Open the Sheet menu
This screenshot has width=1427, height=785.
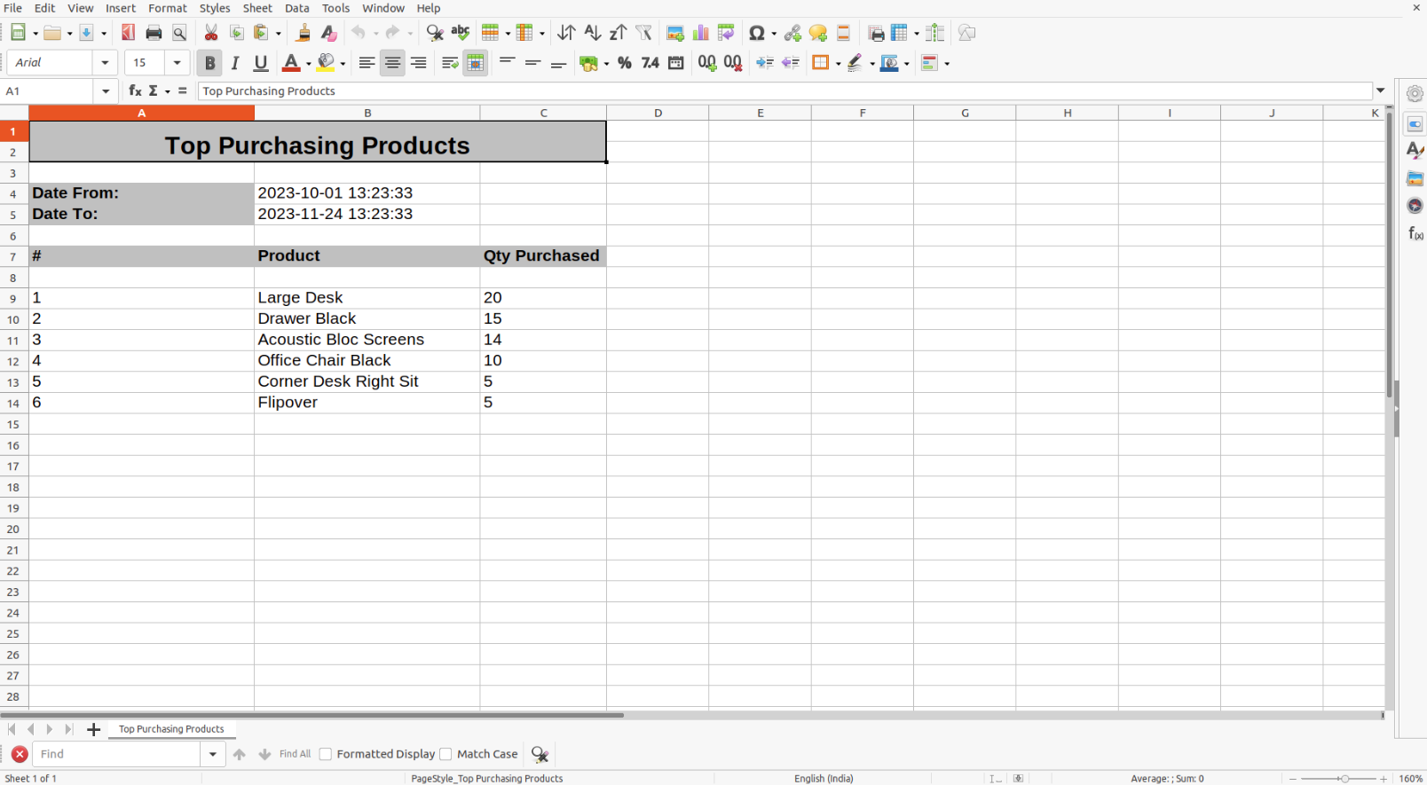coord(257,8)
